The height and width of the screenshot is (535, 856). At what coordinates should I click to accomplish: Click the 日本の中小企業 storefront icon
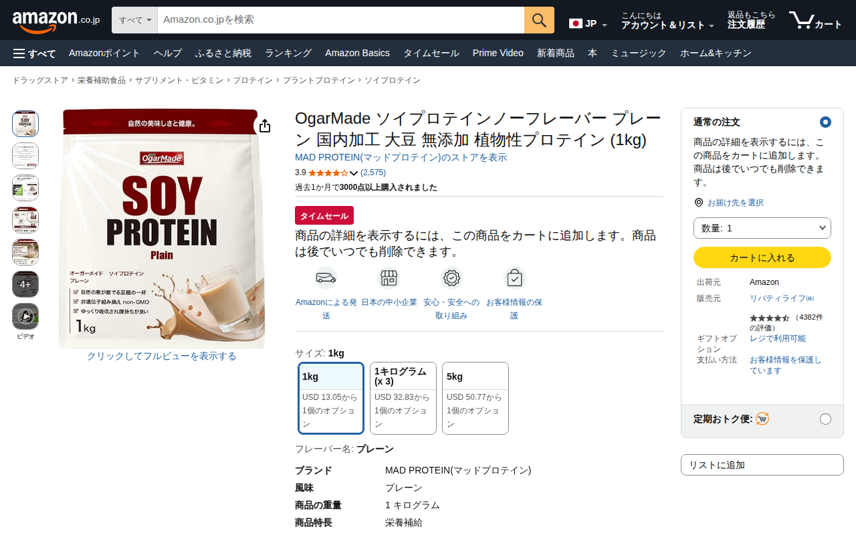click(x=389, y=278)
